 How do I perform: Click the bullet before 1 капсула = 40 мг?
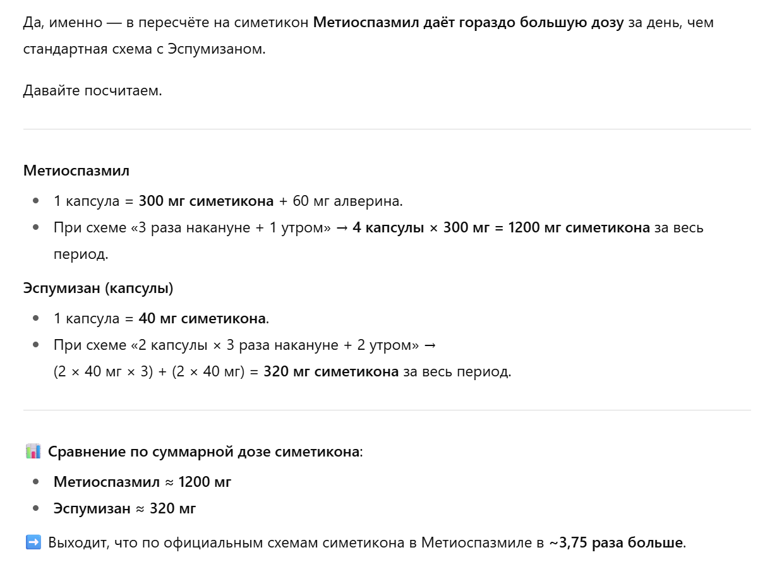(x=36, y=318)
